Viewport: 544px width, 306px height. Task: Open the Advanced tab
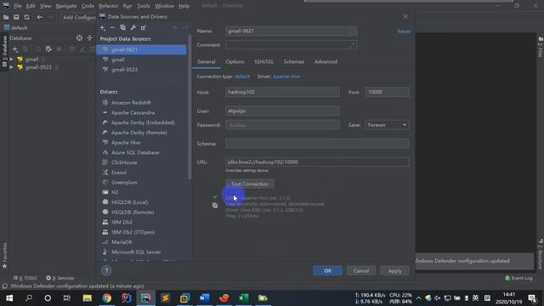pos(326,62)
